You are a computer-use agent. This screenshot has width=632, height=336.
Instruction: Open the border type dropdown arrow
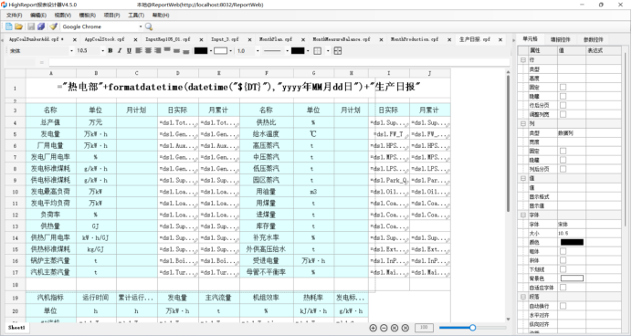pyautogui.click(x=328, y=51)
